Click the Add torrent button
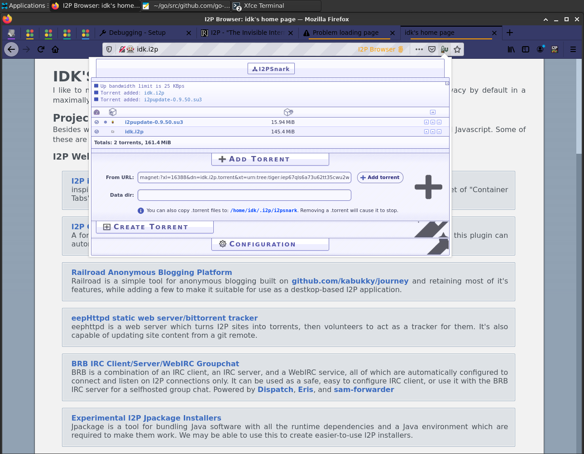584x454 pixels. point(380,177)
